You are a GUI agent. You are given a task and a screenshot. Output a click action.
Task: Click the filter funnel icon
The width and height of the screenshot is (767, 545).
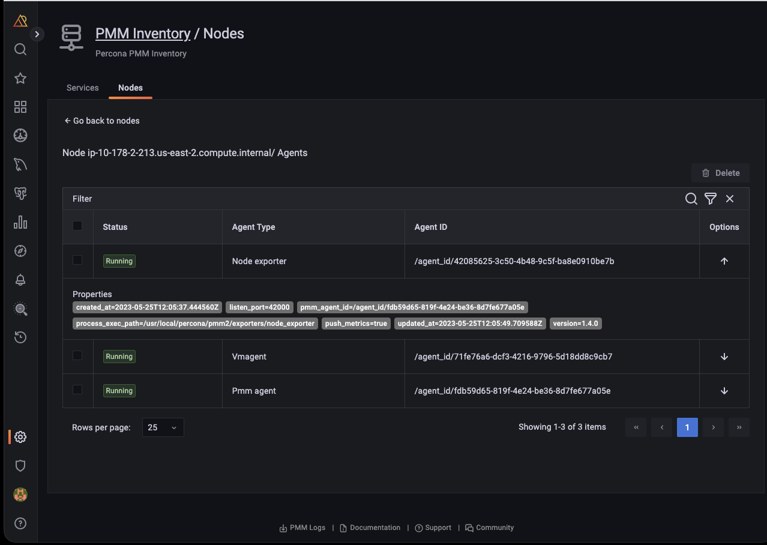coord(711,199)
